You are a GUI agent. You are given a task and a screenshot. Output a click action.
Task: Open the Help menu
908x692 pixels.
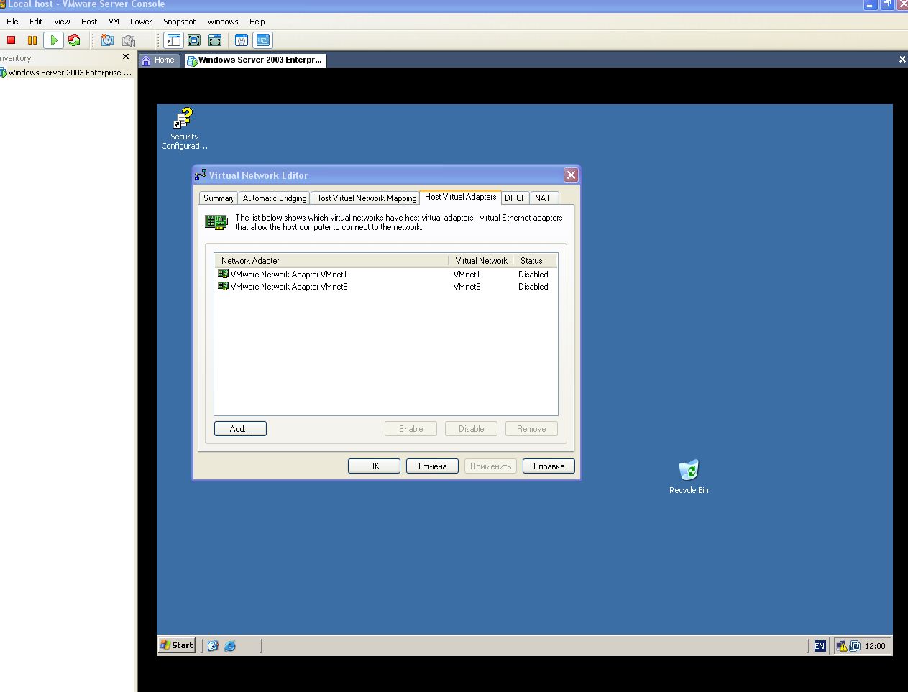(257, 22)
